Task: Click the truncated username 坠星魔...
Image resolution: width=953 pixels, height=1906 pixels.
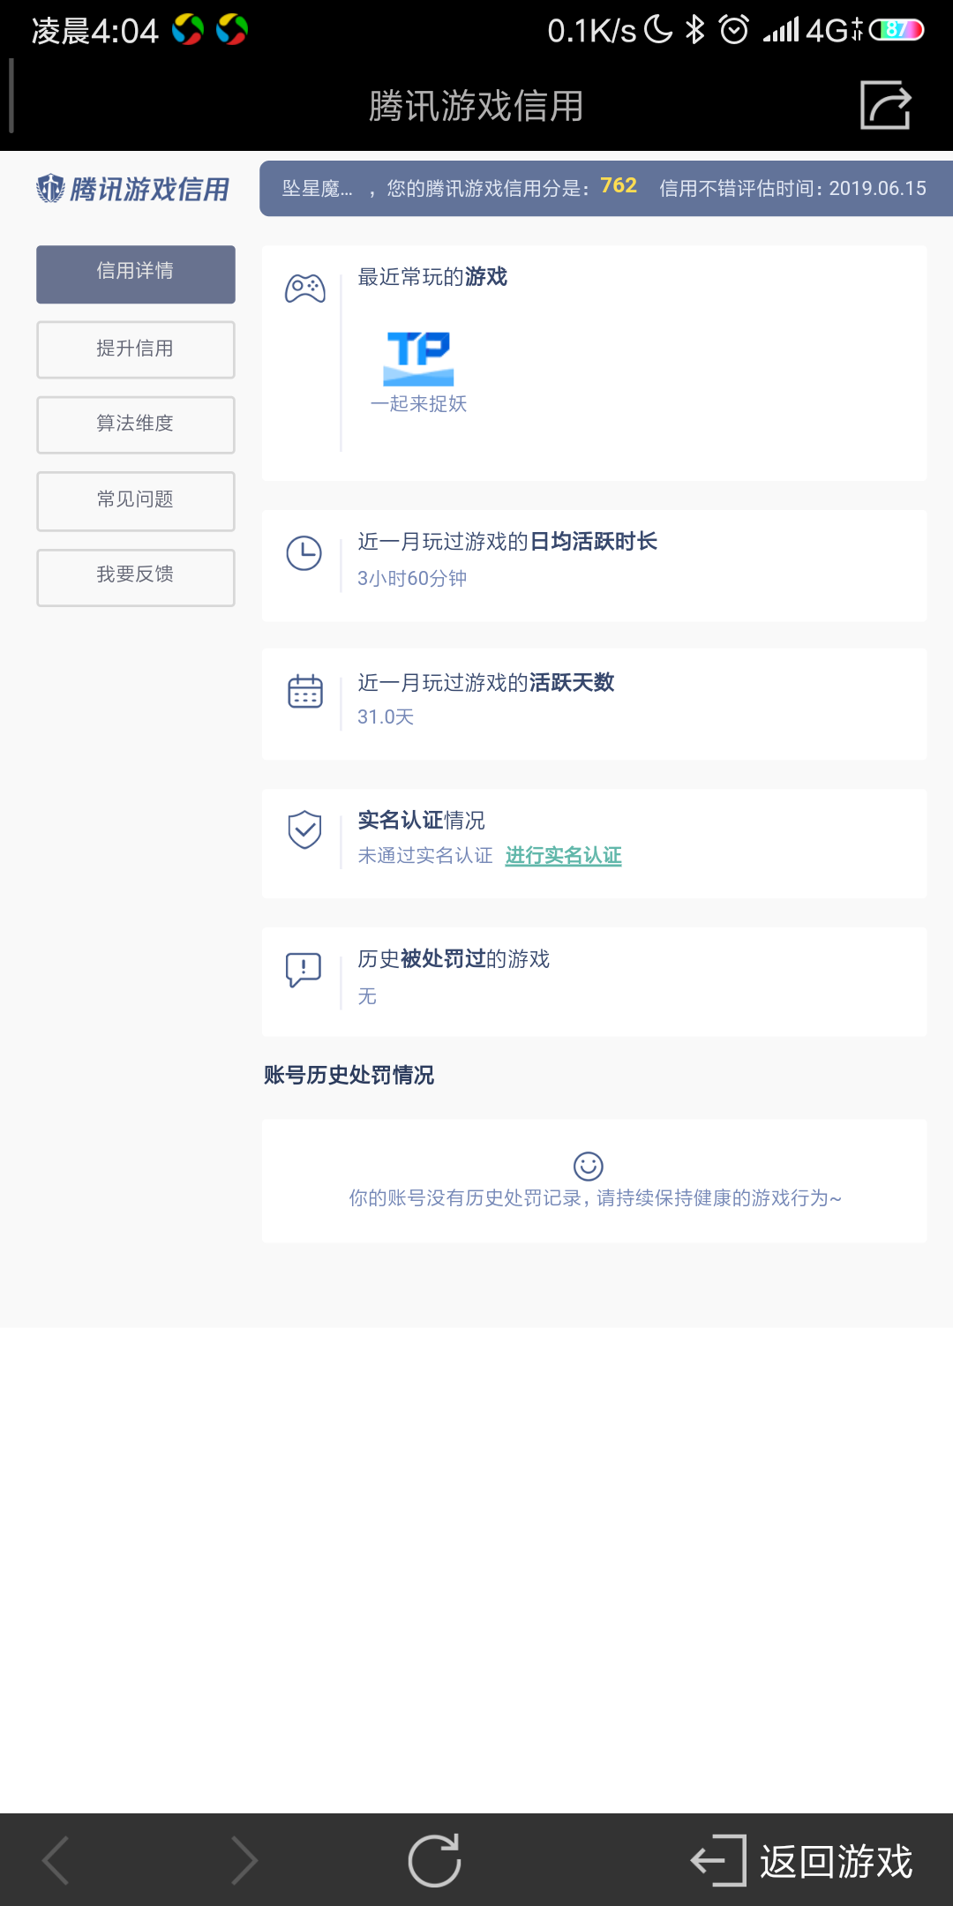Action: coord(317,188)
